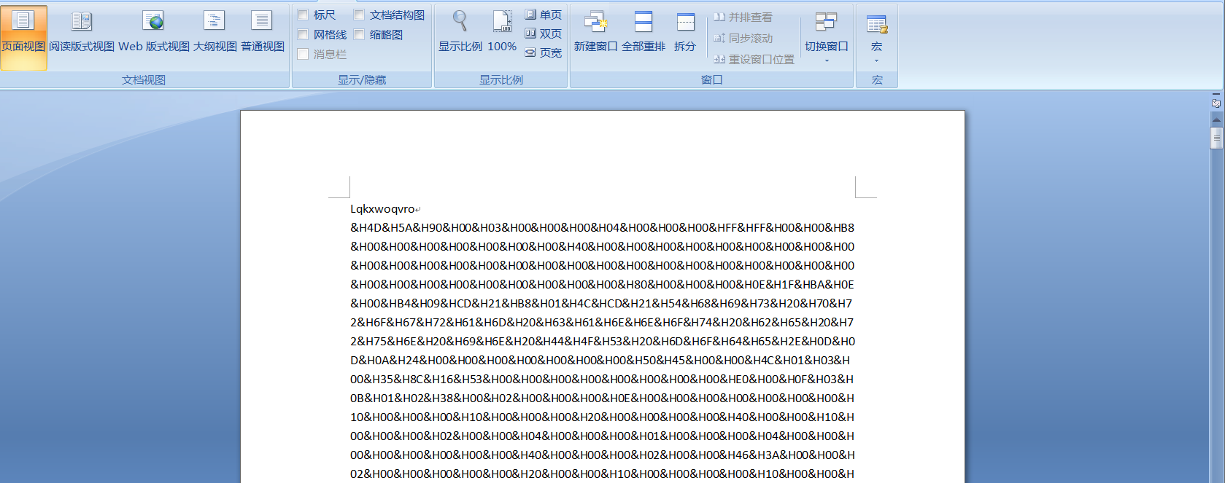Click the line starting with "0B&H01&H02&H38"

602,398
